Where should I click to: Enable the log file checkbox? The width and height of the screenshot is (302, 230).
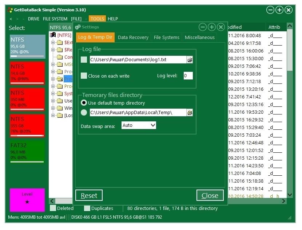(84, 60)
